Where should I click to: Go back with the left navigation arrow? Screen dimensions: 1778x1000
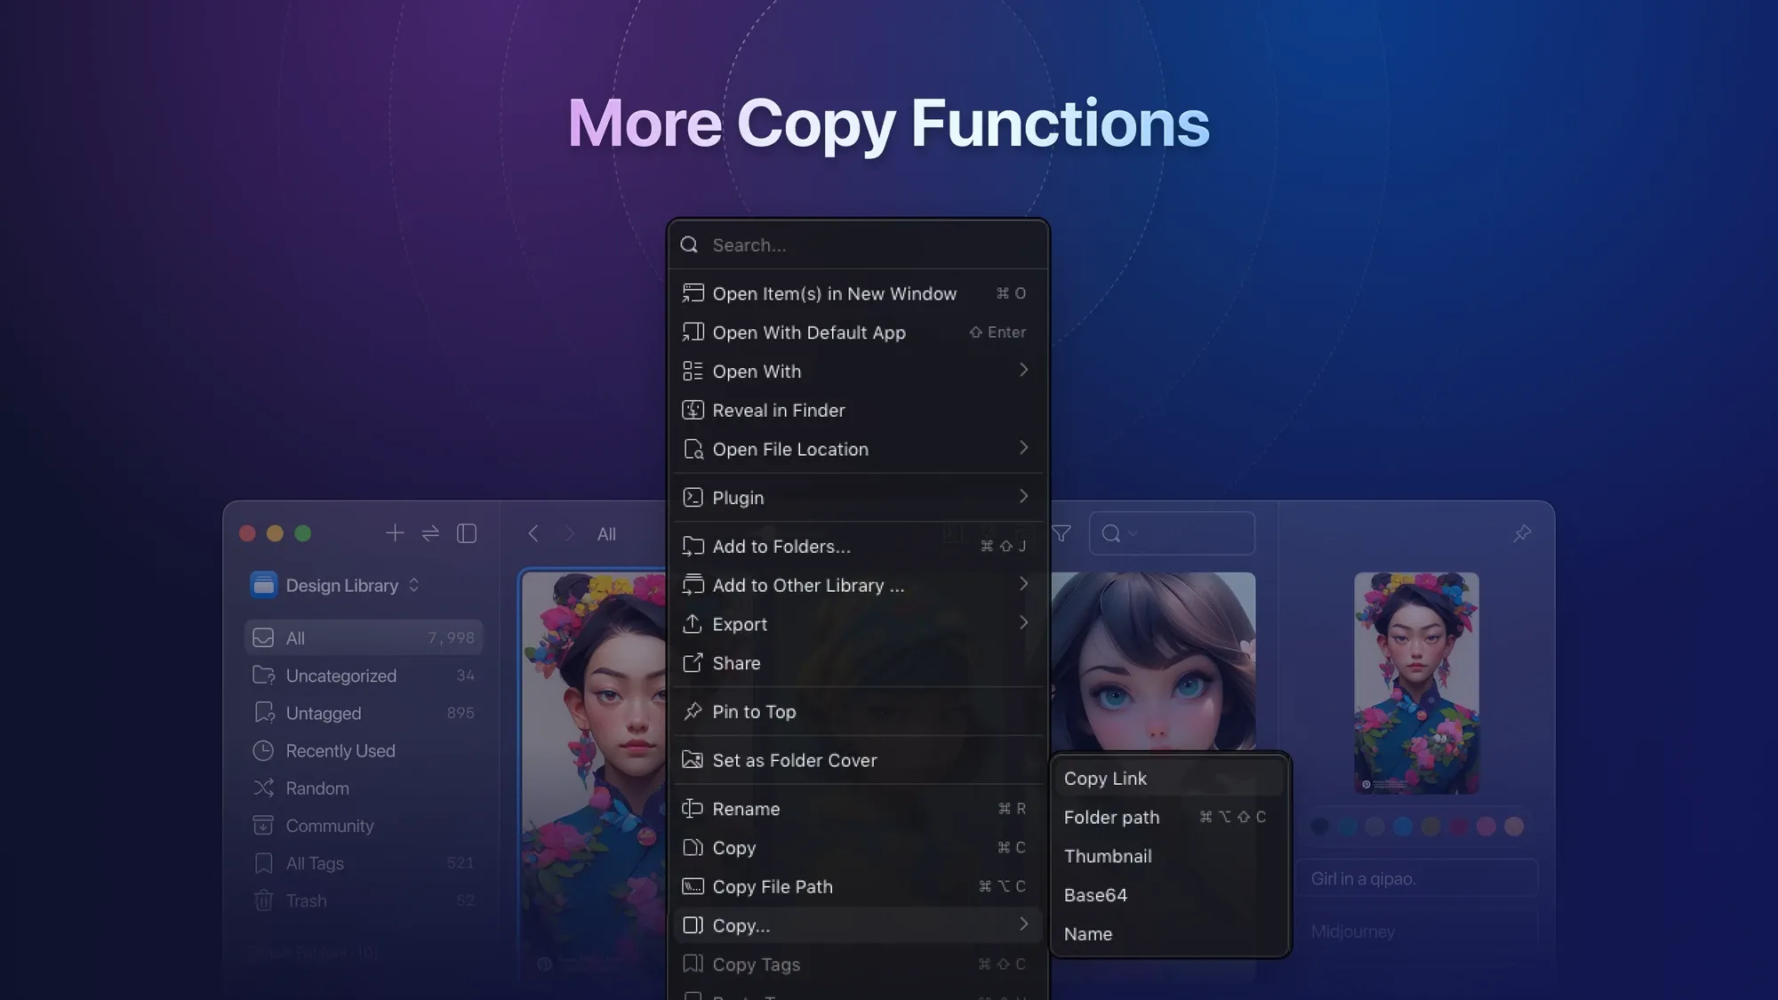pyautogui.click(x=533, y=533)
